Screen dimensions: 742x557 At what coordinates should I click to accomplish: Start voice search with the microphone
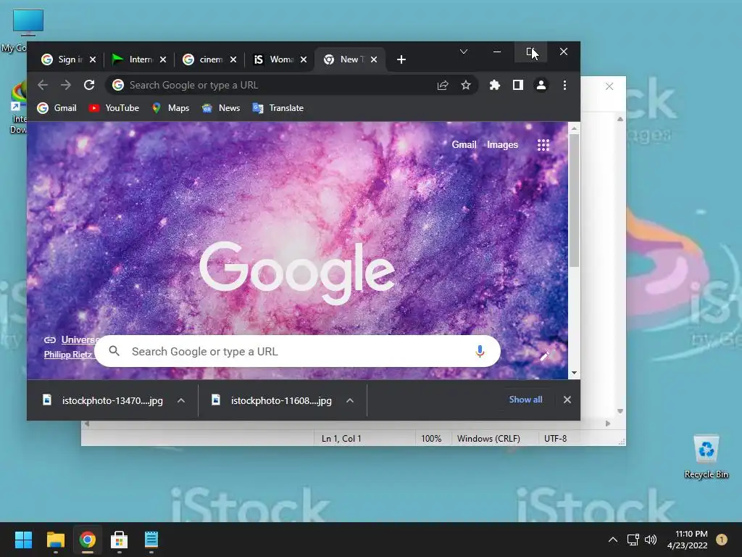point(480,352)
